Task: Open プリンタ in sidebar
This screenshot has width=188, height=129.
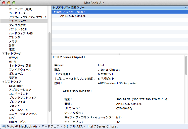Action: (15, 37)
